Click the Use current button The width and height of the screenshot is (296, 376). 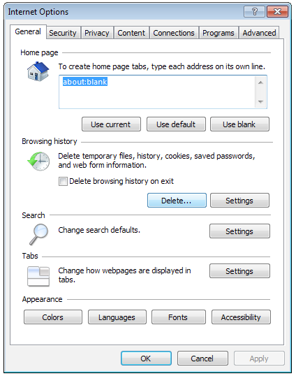pyautogui.click(x=111, y=124)
